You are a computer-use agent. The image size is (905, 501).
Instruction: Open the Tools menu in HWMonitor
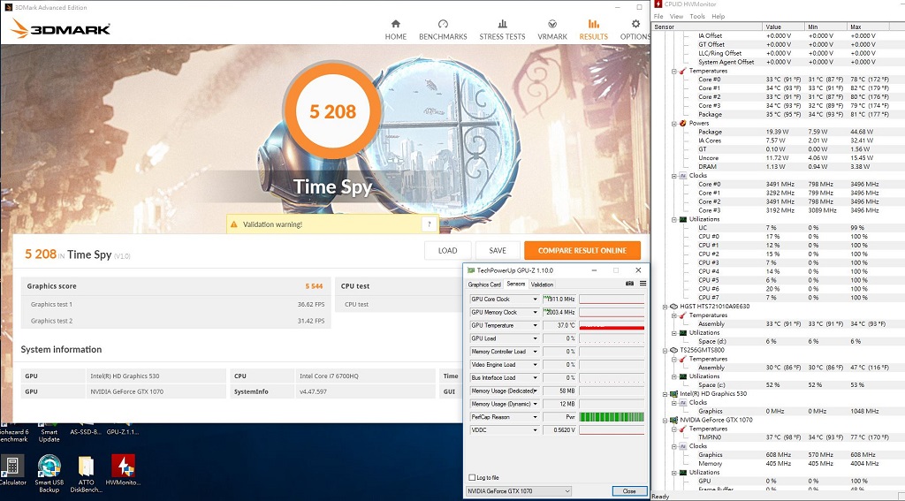pos(697,16)
